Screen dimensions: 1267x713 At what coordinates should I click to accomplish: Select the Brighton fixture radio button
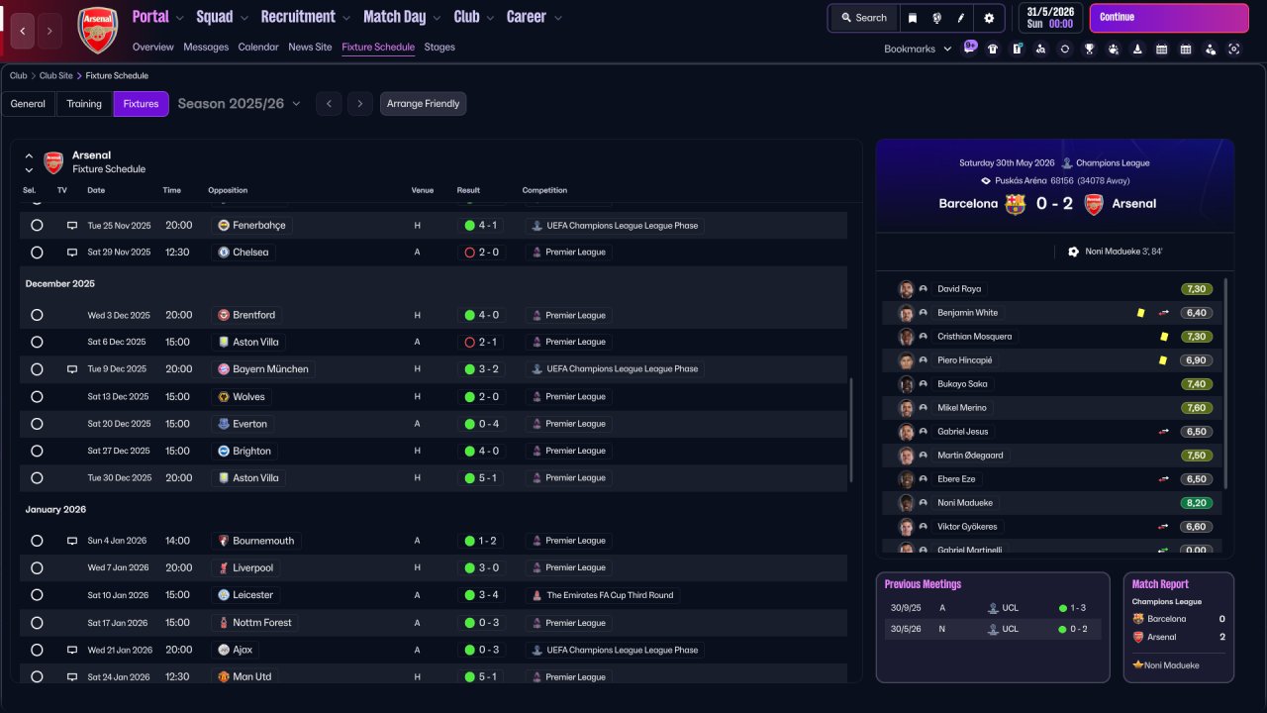coord(37,451)
